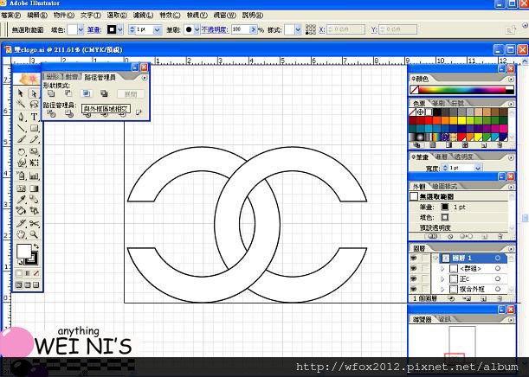529x377 pixels.
Task: Click target circle of 正c row
Action: pos(498,279)
